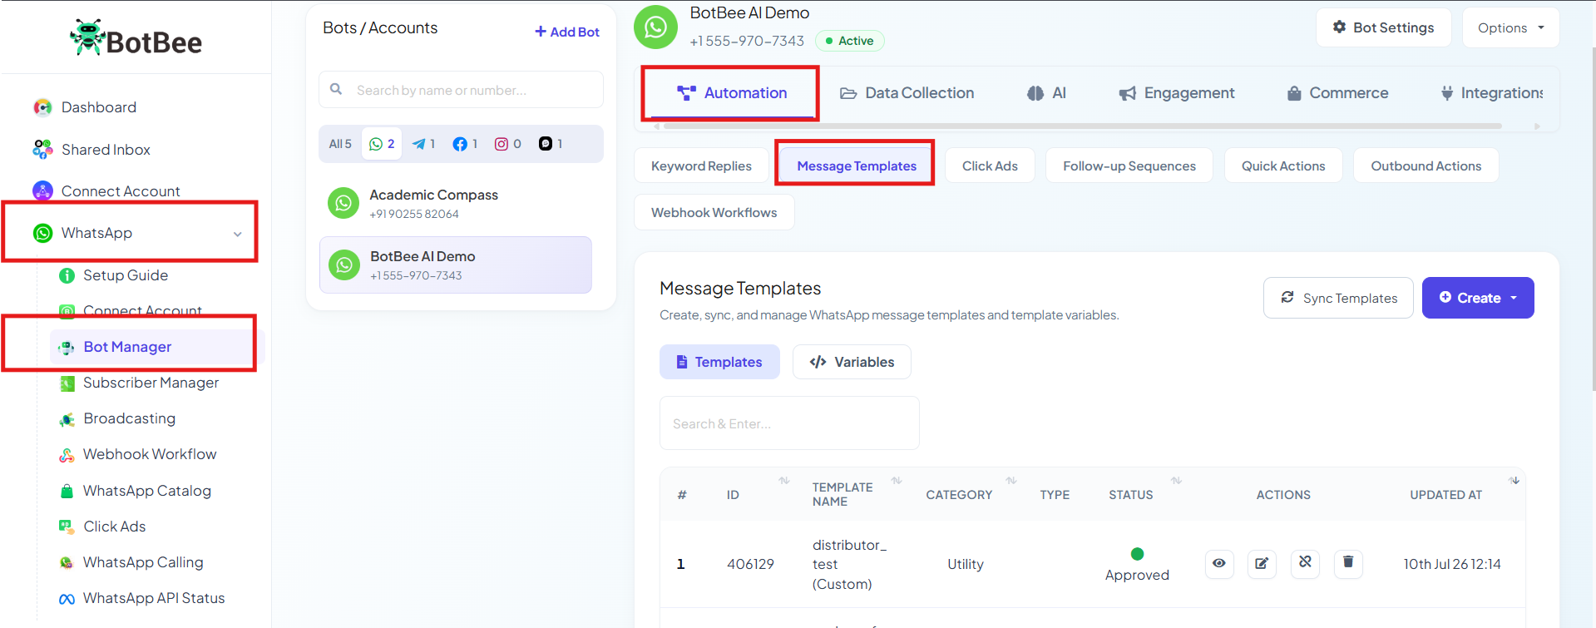Switch to the AI tab
The height and width of the screenshot is (628, 1596).
1046,93
